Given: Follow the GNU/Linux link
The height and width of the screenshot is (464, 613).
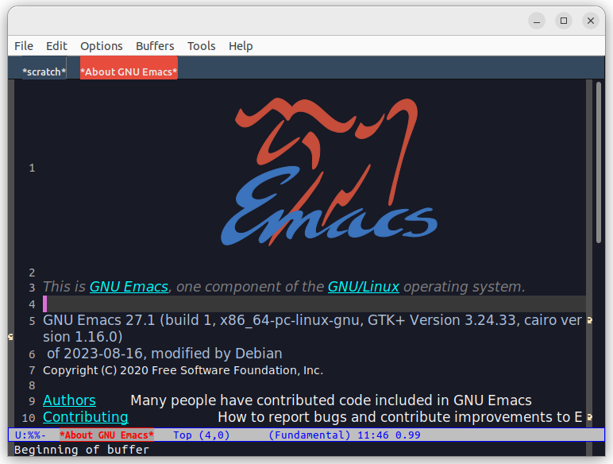Looking at the screenshot, I should click(363, 287).
